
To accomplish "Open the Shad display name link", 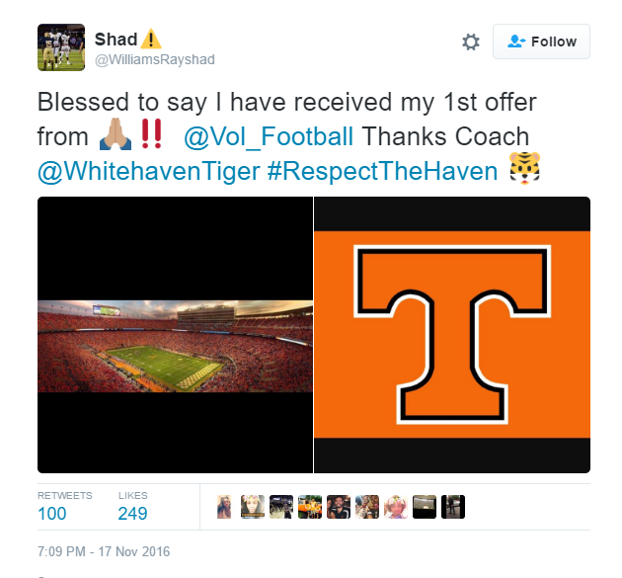I will point(116,40).
